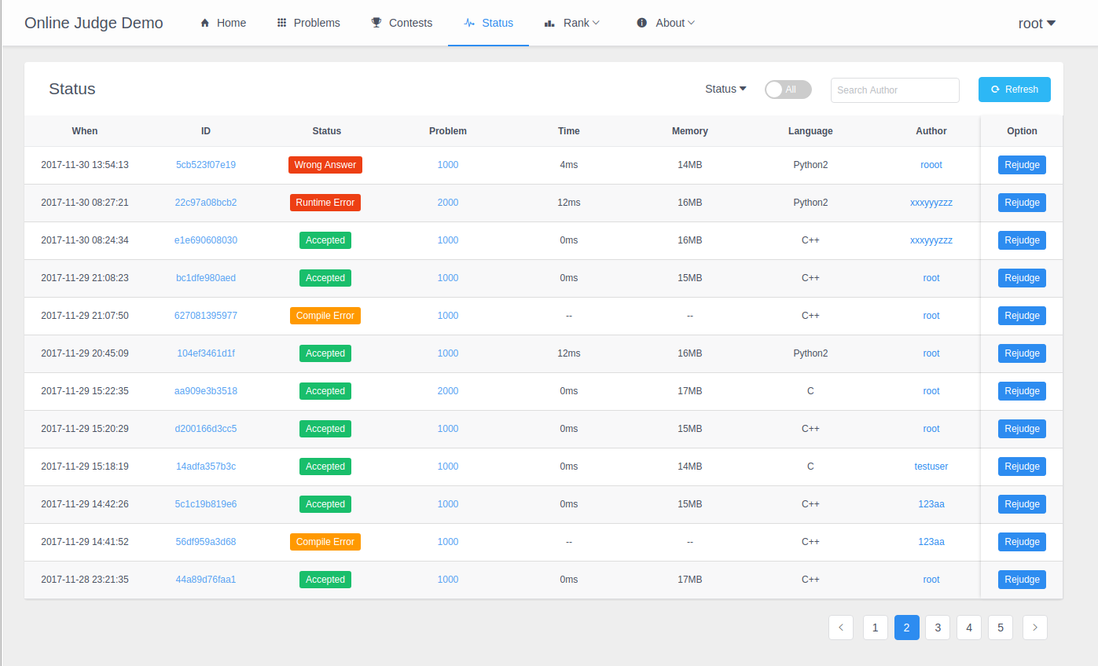The width and height of the screenshot is (1098, 666).
Task: Click the next-page arrow icon
Action: (x=1034, y=628)
